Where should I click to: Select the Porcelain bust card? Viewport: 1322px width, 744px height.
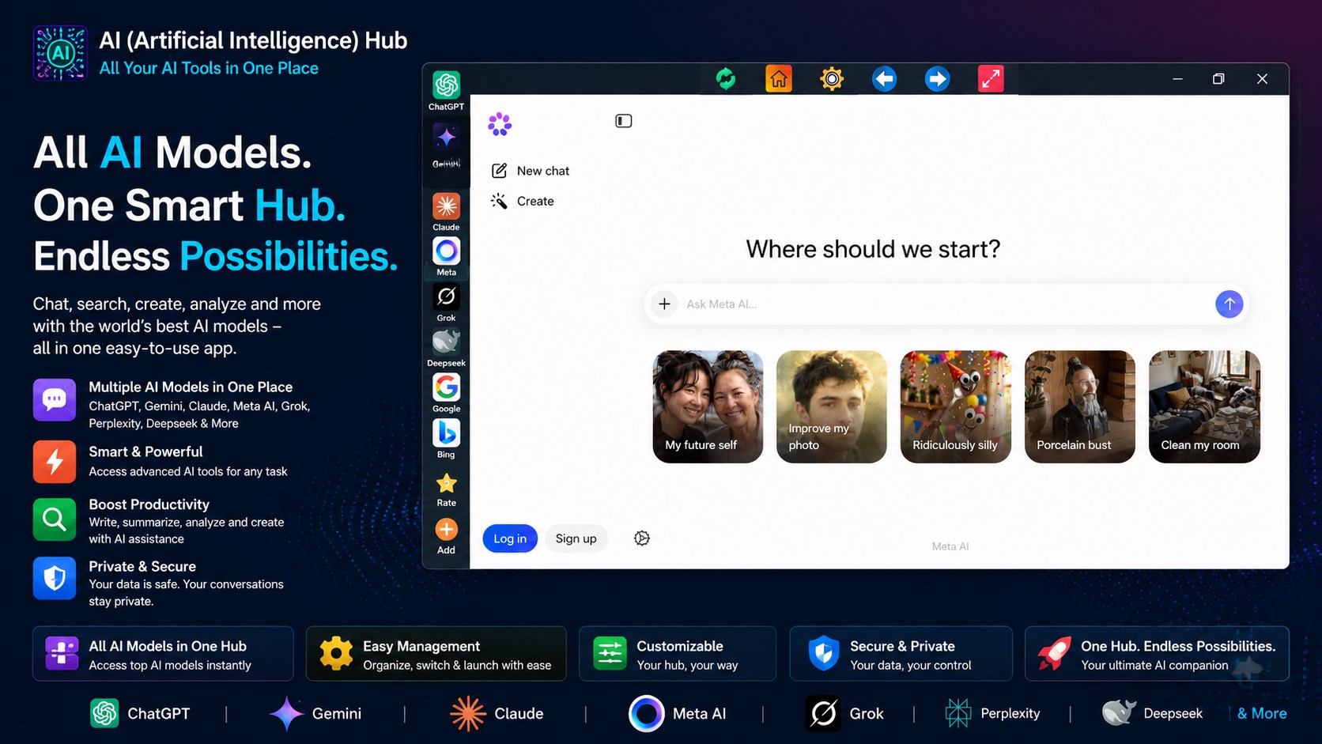point(1080,406)
